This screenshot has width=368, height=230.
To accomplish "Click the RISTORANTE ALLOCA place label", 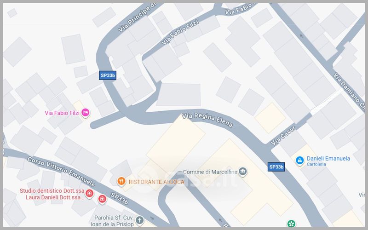I will point(156,182).
